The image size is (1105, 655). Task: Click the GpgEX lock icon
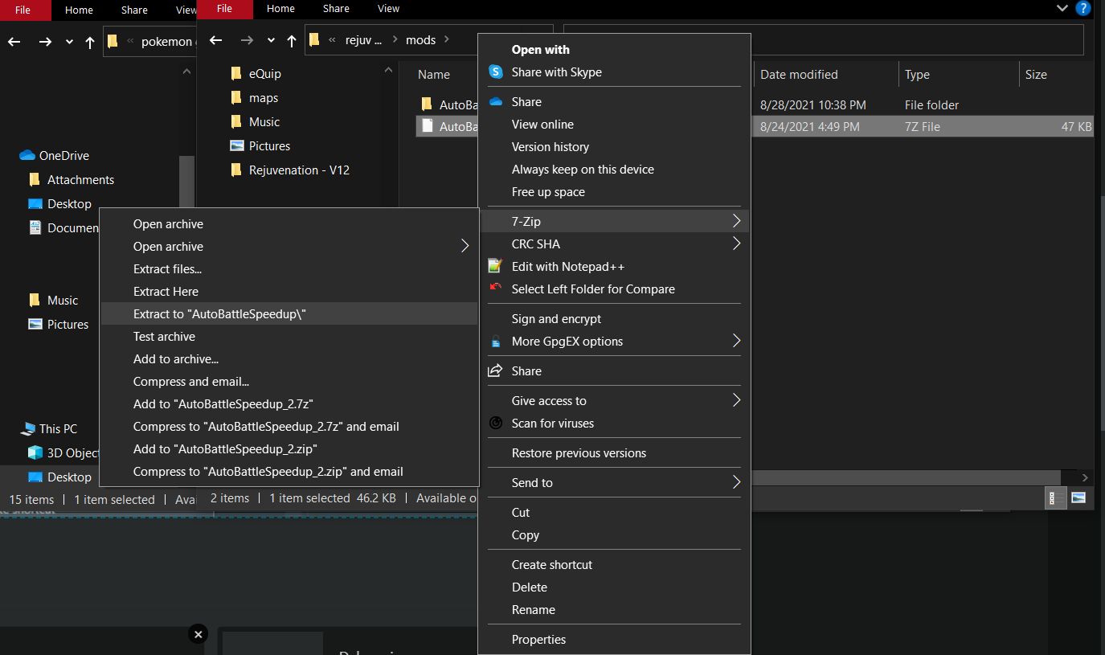click(x=495, y=342)
